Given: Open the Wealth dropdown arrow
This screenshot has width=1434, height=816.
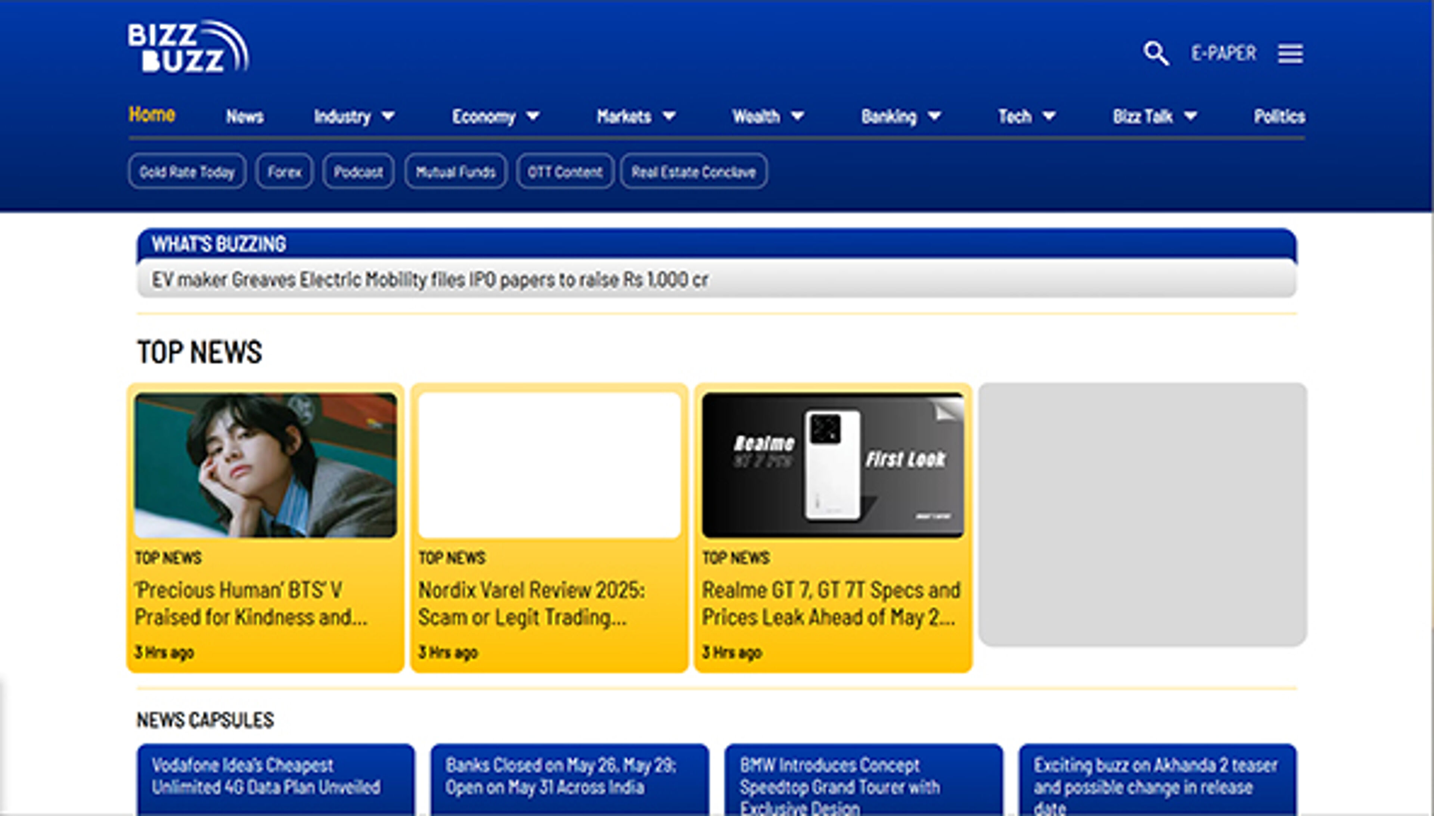Looking at the screenshot, I should tap(797, 116).
